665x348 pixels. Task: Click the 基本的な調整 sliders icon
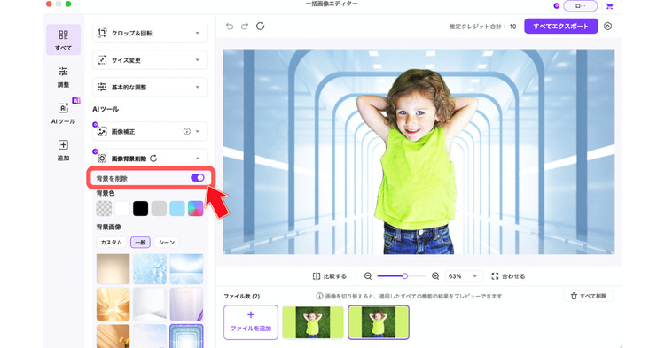pyautogui.click(x=102, y=87)
